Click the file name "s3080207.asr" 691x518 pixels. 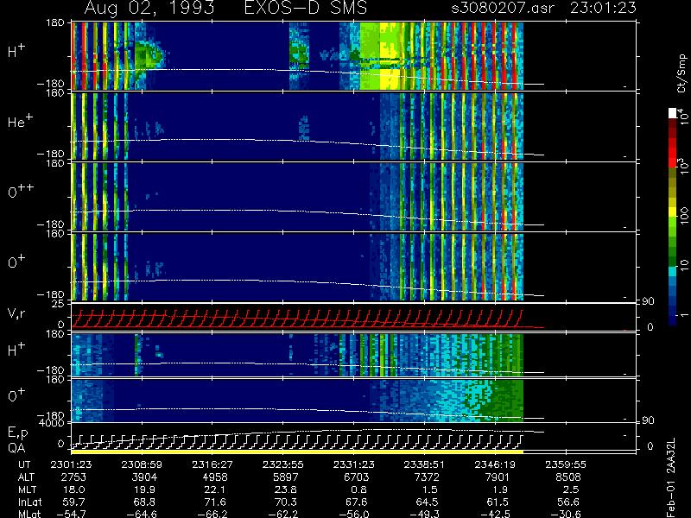pyautogui.click(x=503, y=8)
